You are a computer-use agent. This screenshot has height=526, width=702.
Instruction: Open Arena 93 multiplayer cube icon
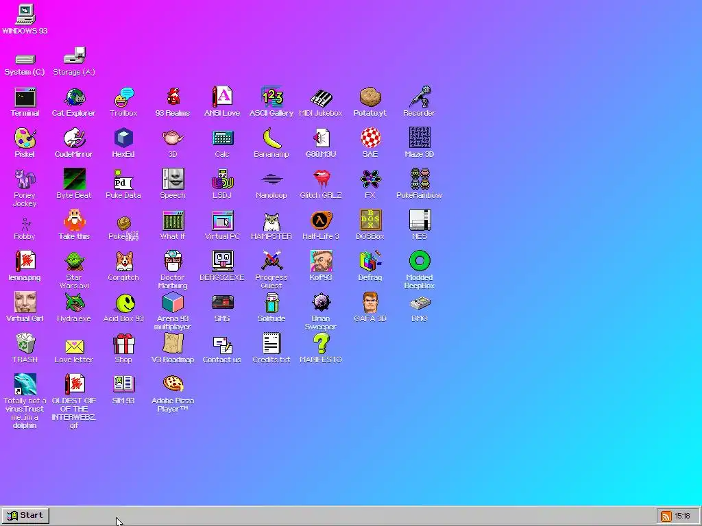click(x=173, y=302)
